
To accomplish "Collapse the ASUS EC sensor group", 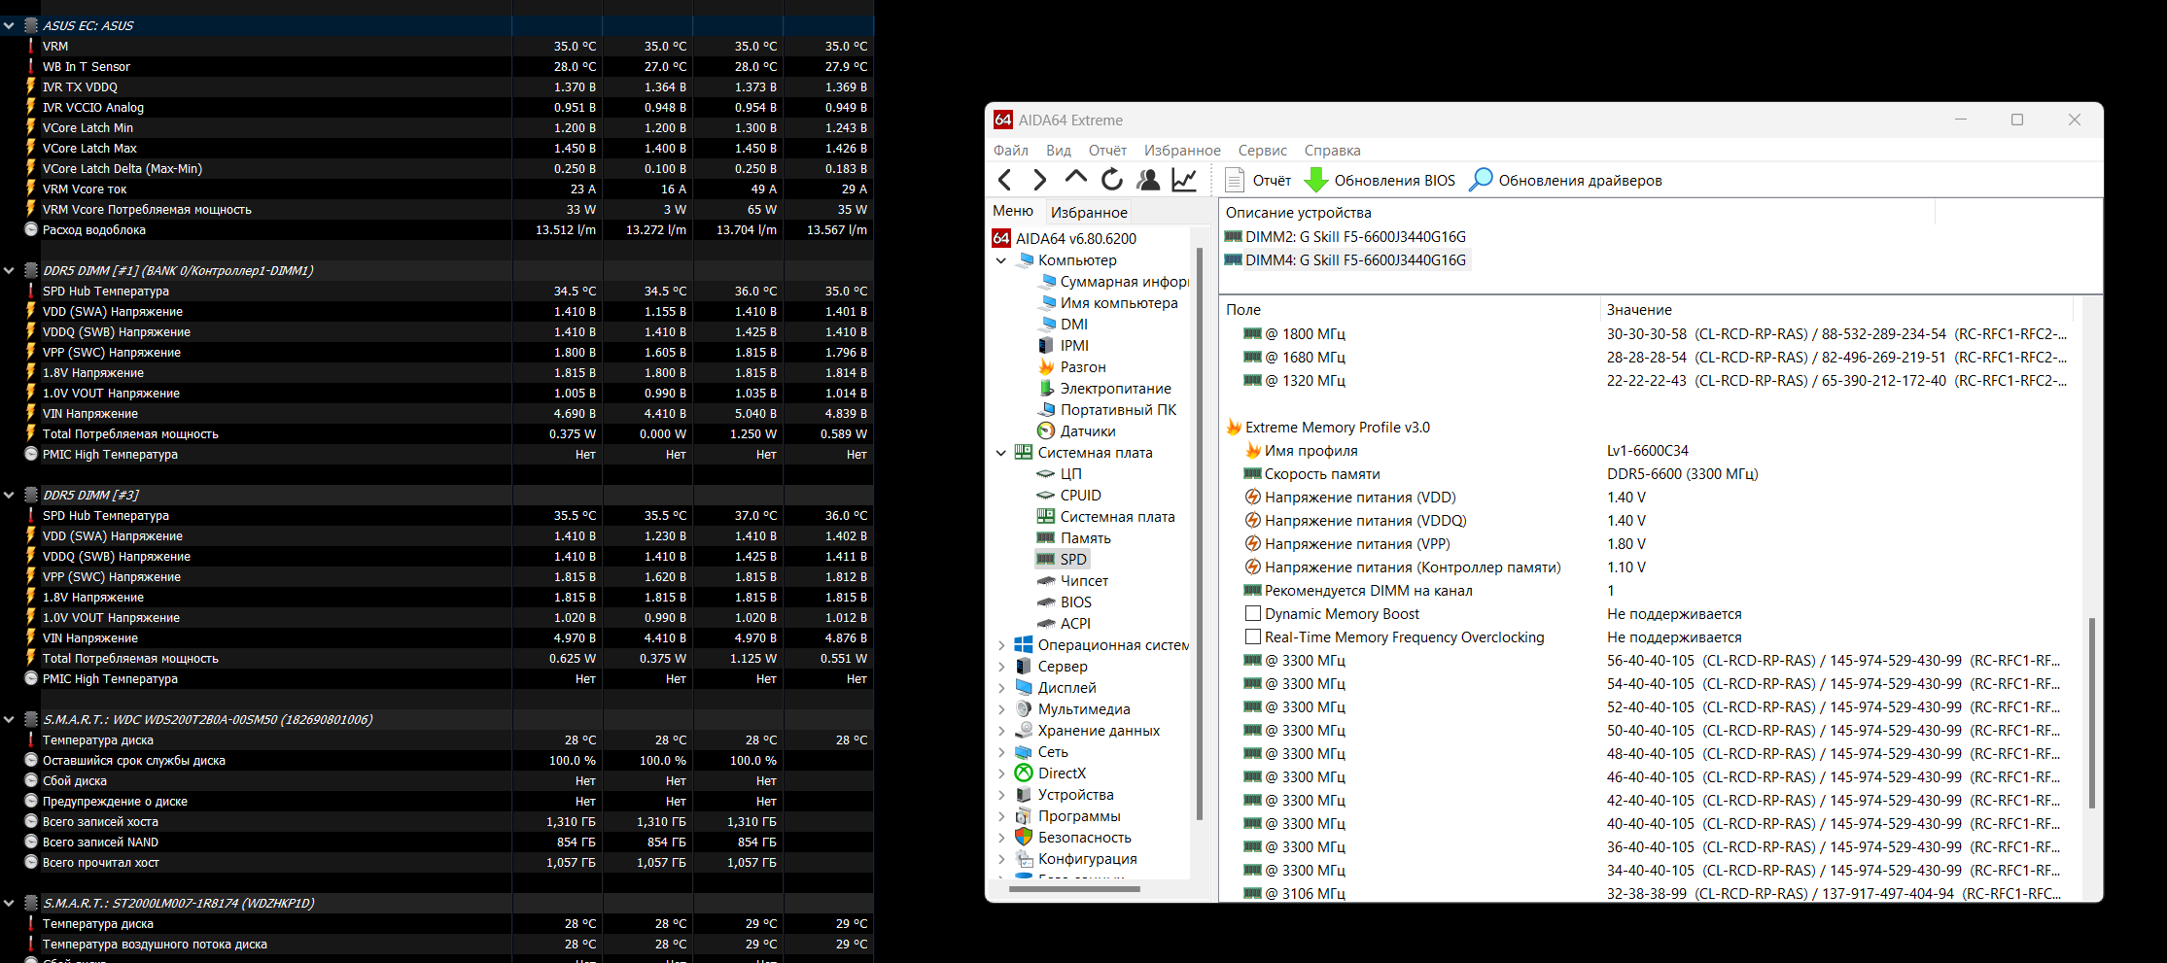I will click(x=9, y=26).
